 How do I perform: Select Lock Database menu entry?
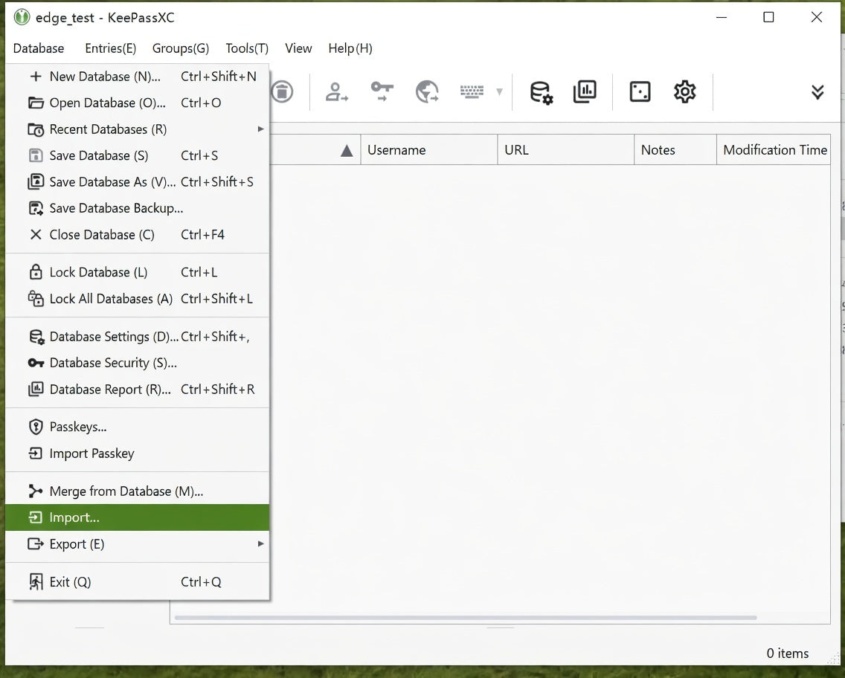pos(138,273)
